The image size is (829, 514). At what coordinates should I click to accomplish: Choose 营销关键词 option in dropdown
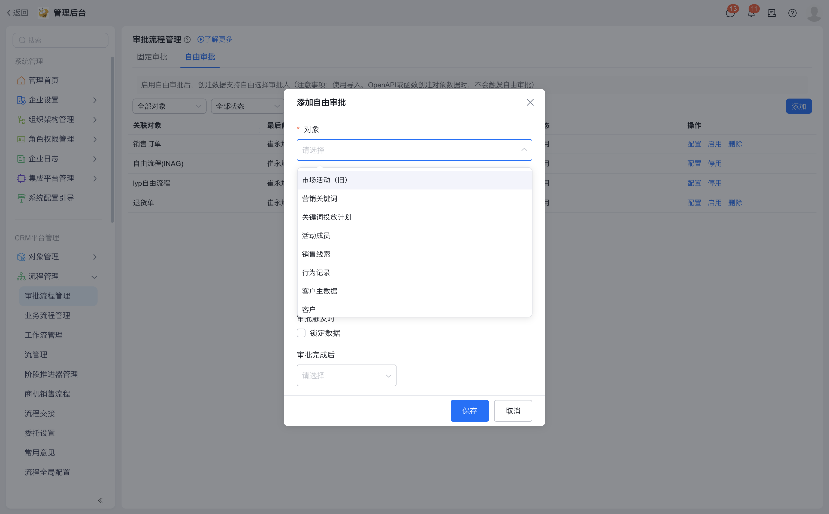click(319, 198)
